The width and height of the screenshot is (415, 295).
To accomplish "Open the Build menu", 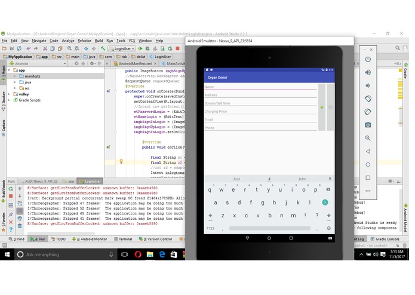I will click(x=99, y=41).
